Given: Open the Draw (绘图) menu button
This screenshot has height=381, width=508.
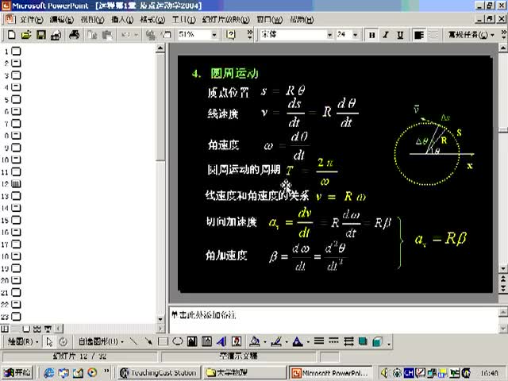Looking at the screenshot, I should pyautogui.click(x=23, y=341).
